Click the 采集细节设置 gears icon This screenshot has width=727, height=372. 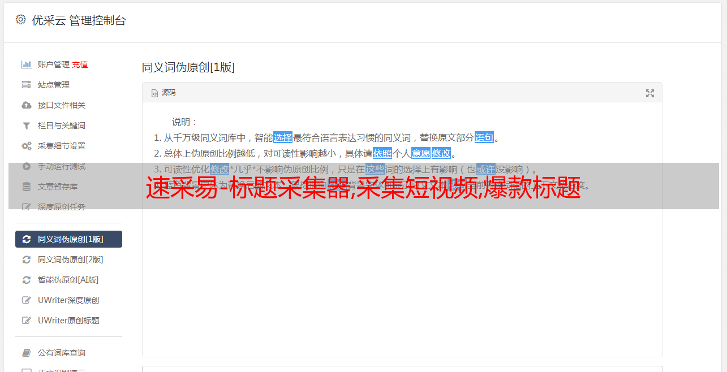pos(26,146)
